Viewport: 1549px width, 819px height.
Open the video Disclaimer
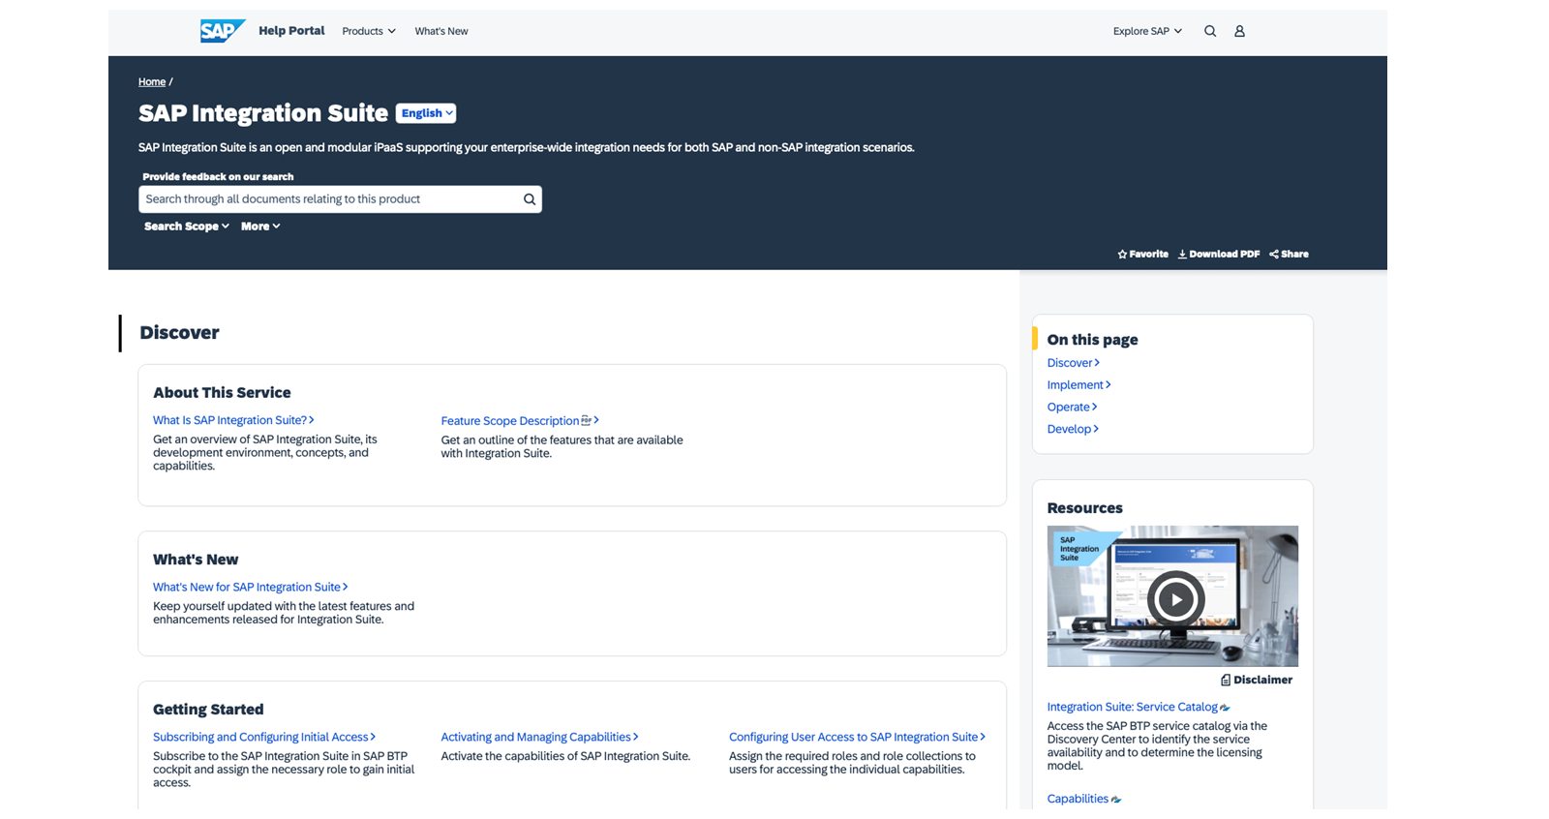(x=1257, y=680)
